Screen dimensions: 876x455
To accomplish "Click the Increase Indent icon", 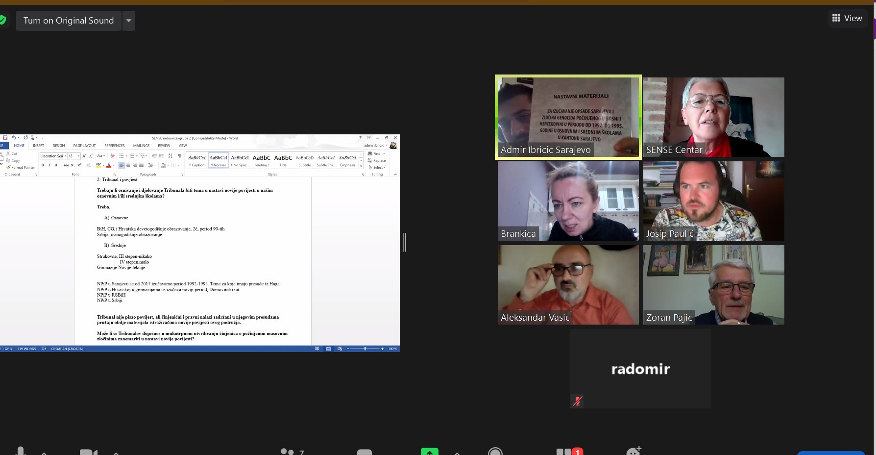I will pos(161,156).
